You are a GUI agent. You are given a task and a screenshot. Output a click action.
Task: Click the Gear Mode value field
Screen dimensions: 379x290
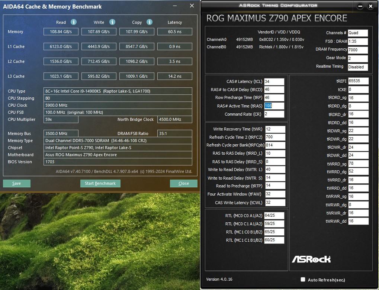tap(358, 58)
